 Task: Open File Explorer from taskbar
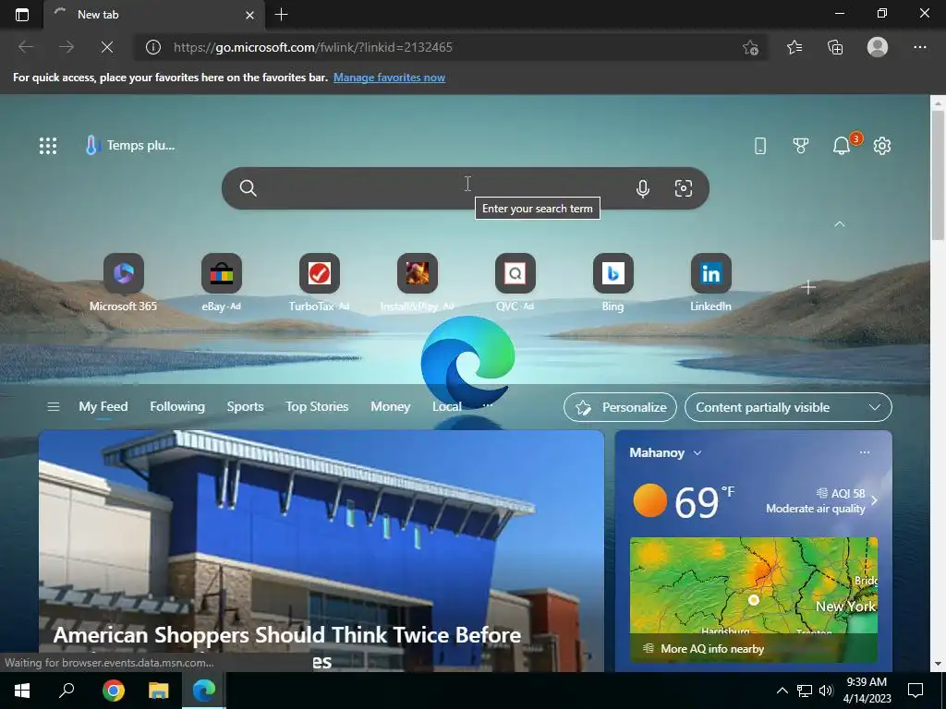[158, 691]
